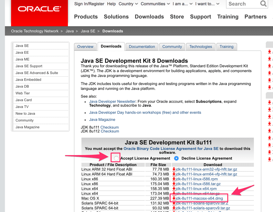Open the Help link in the header

click(111, 4)
